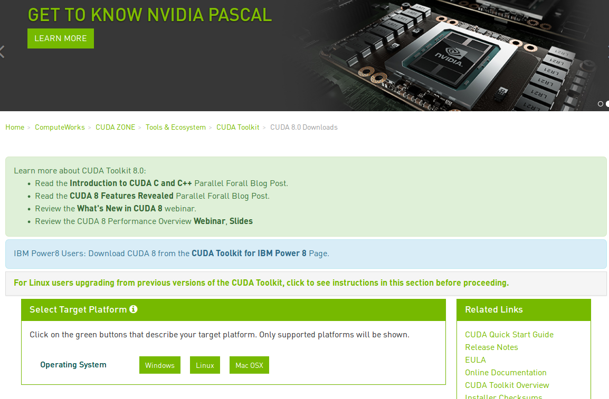Open CUDA Toolkit for IBM Power 8 link
The image size is (609, 399).
click(249, 253)
